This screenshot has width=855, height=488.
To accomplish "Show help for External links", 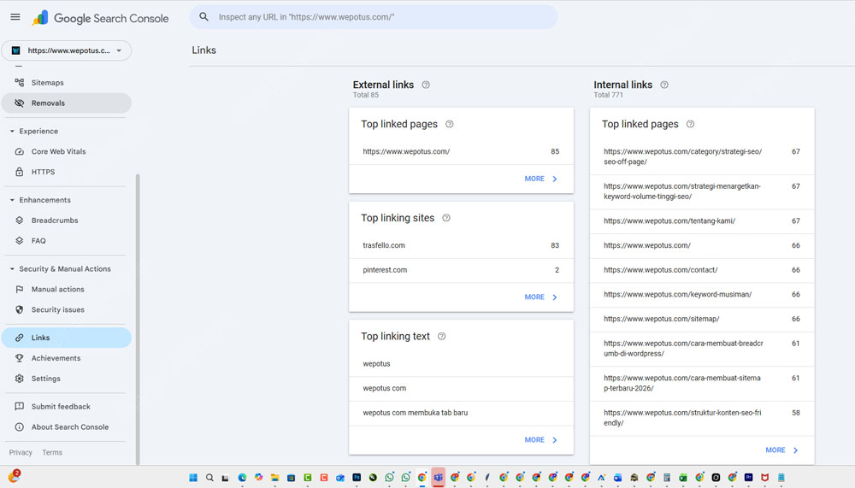I will pyautogui.click(x=426, y=85).
